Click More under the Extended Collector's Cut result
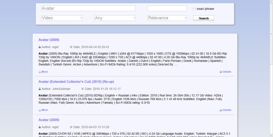The image size is (273, 137). [x=45, y=110]
